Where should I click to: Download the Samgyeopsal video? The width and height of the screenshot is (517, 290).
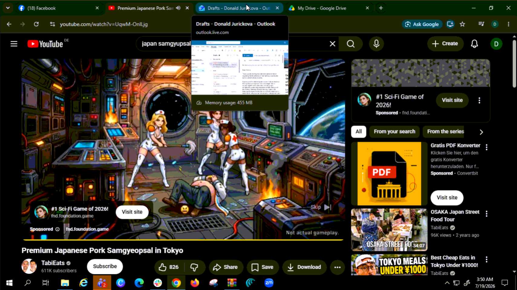pos(304,267)
